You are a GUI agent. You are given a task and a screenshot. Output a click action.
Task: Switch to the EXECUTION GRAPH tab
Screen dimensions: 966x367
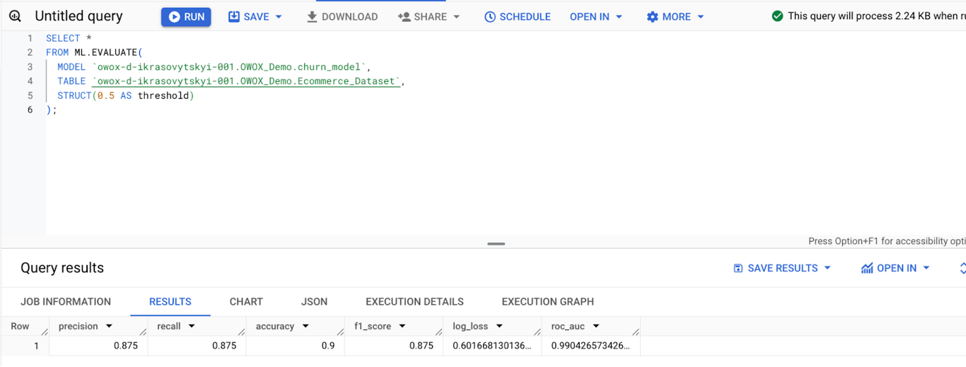click(x=548, y=302)
